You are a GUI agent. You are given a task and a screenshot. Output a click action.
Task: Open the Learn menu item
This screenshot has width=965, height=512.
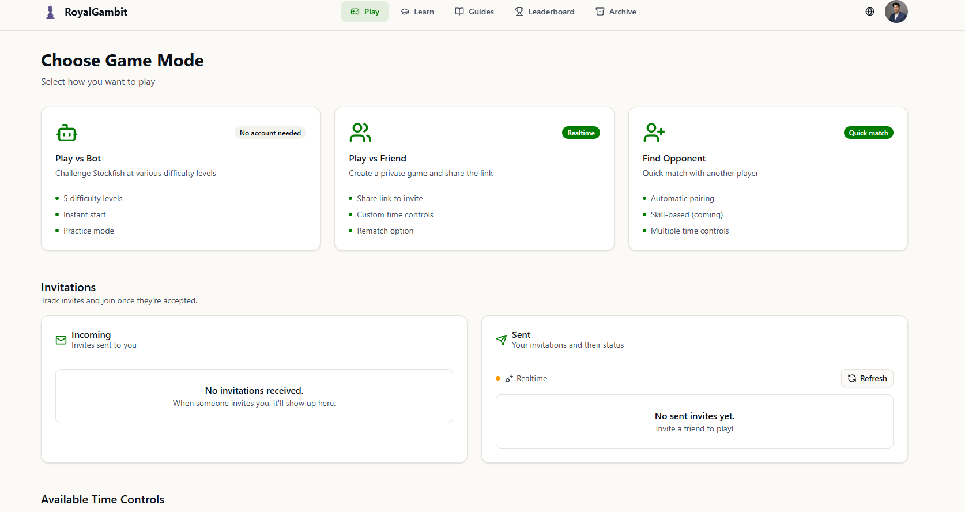(417, 12)
